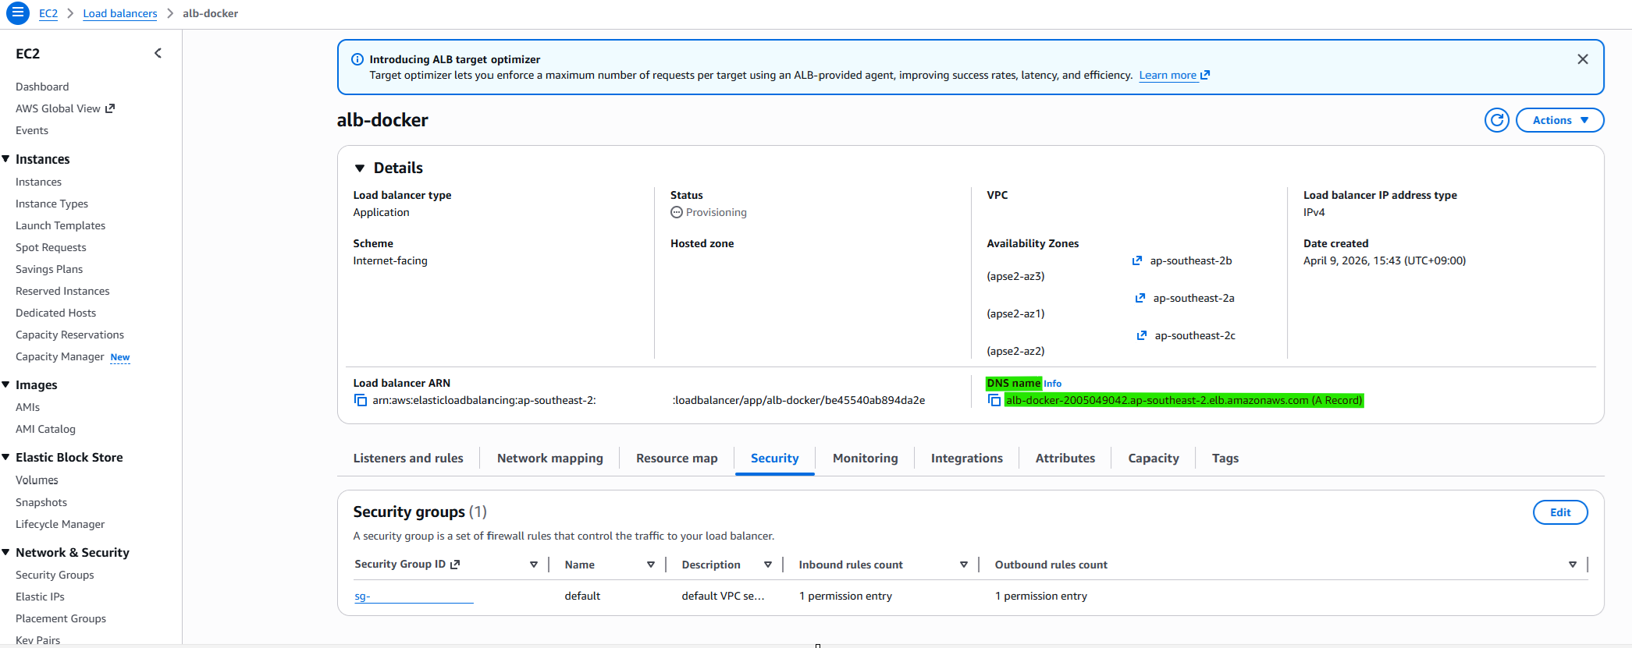Sort by Inbound rules count column arrow
Viewport: 1632px width, 648px height.
(964, 565)
